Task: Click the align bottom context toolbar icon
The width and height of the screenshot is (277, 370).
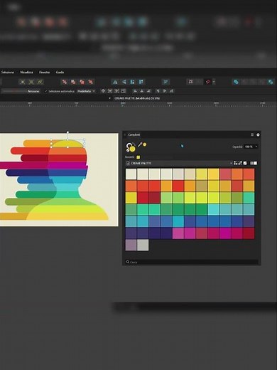Action: point(171,91)
